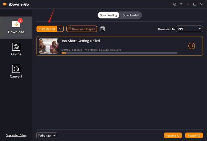Open the MP4 format dropdown
The image size is (207, 141).
(x=189, y=29)
